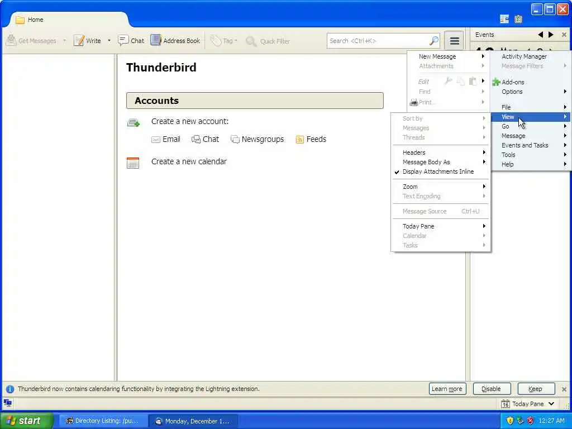
Task: Expand the Zoom submenu
Action: (x=441, y=187)
